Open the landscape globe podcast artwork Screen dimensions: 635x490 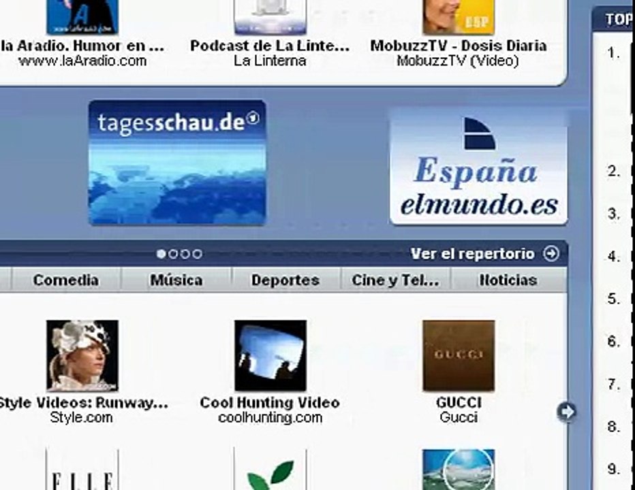tap(459, 470)
